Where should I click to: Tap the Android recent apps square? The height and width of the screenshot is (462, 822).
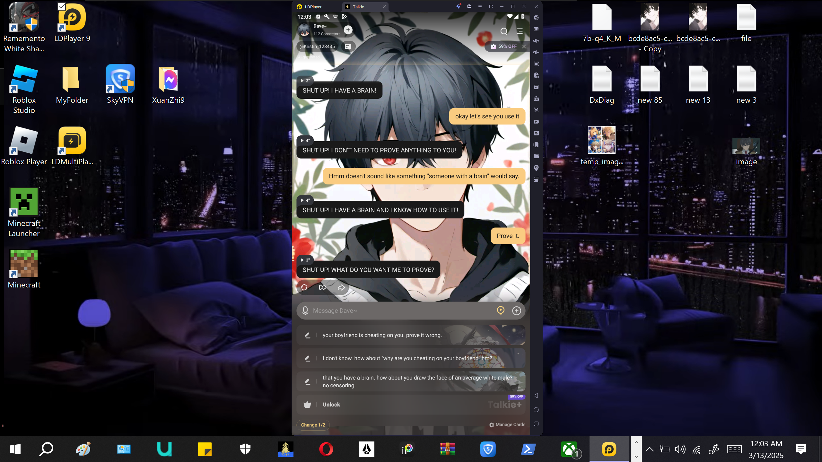536,424
